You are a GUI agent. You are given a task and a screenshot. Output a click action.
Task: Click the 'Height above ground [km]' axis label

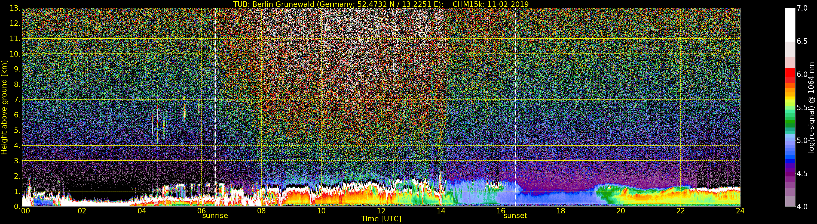pos(4,107)
